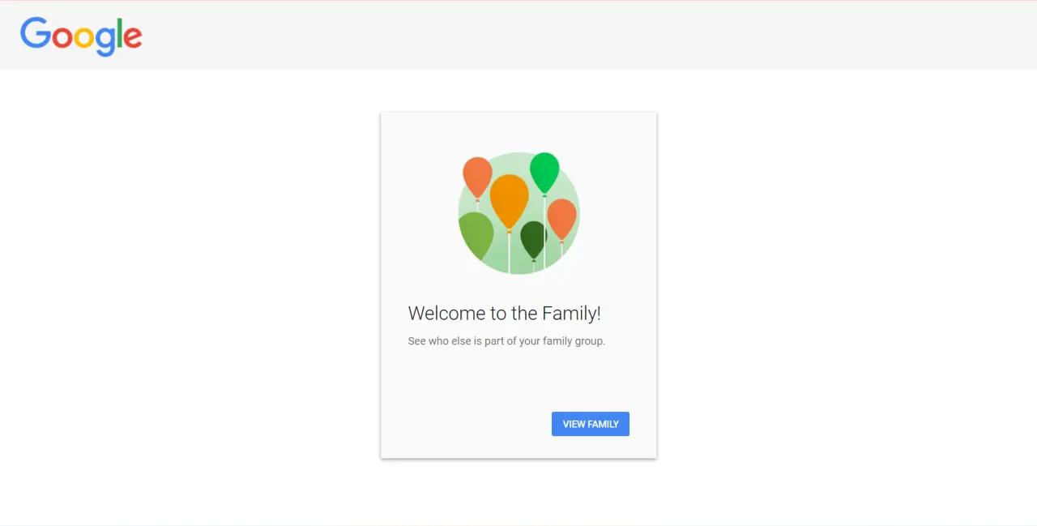
Task: Click the blue capital G in the logo
Action: point(36,33)
